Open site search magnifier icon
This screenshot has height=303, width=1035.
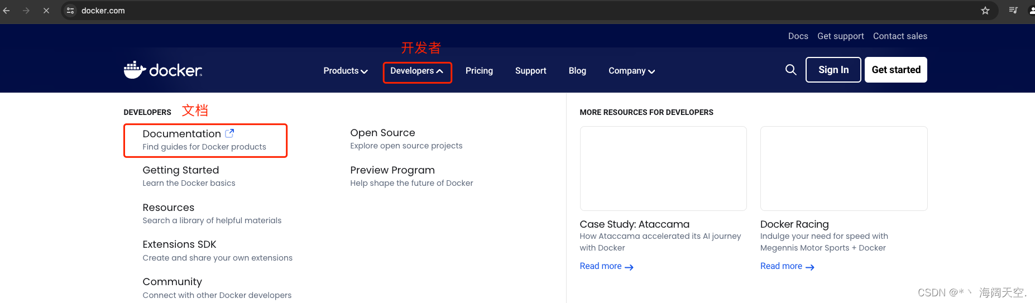pyautogui.click(x=790, y=70)
